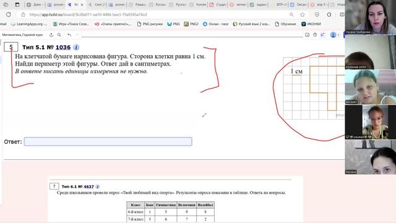Click the zoom magnifier in address bar
The width and height of the screenshot is (396, 223).
pos(291,15)
